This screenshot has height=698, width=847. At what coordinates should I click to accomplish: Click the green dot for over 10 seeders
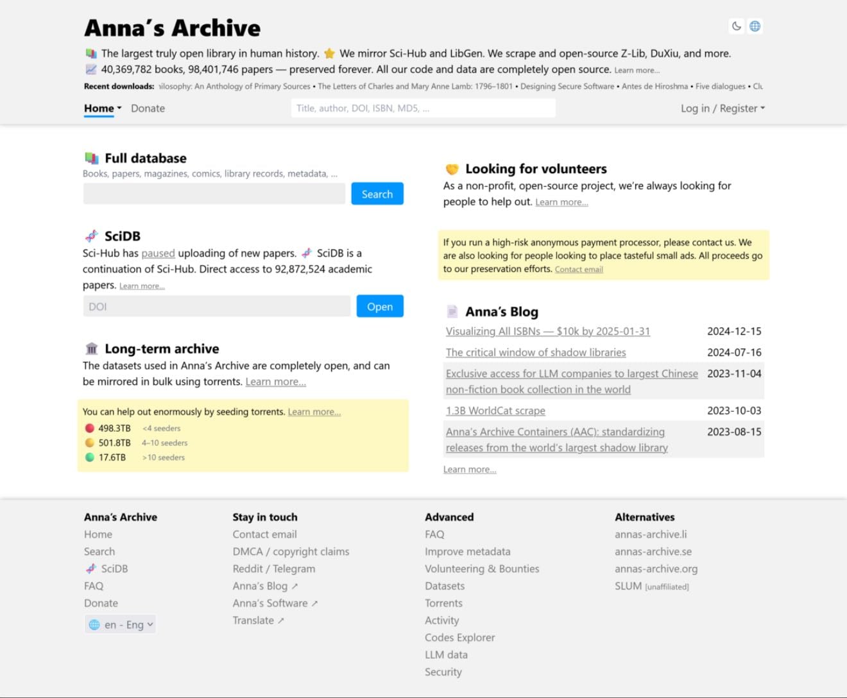point(90,457)
